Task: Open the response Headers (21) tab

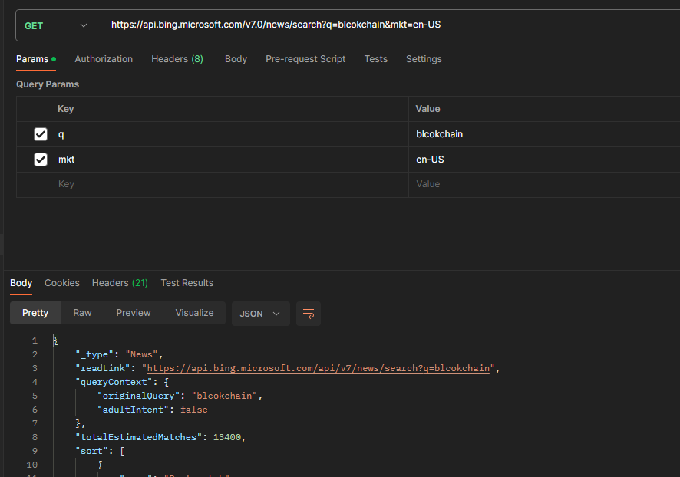Action: pos(120,283)
